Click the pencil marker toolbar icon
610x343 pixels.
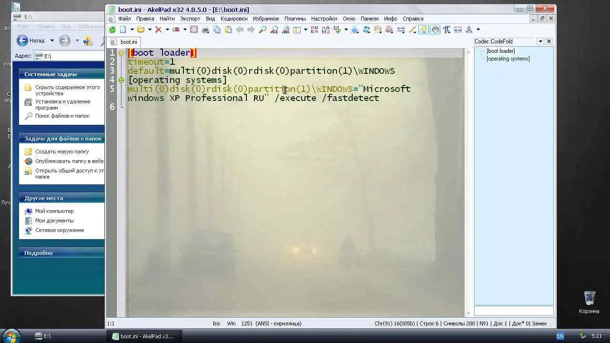click(412, 30)
